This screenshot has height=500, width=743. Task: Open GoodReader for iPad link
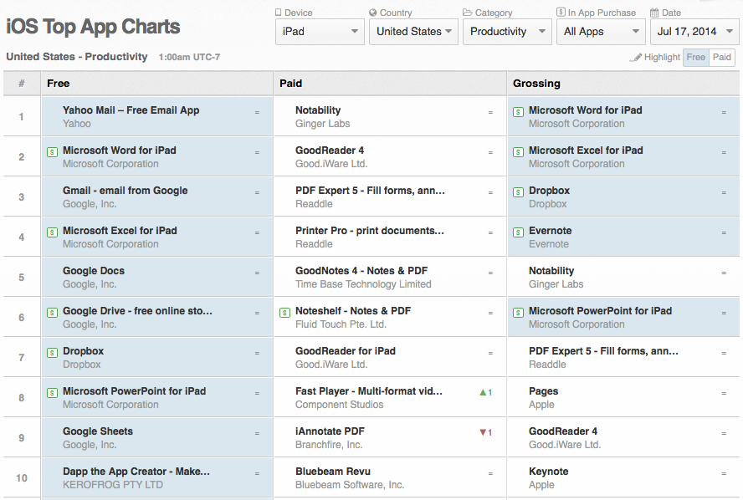pyautogui.click(x=346, y=351)
